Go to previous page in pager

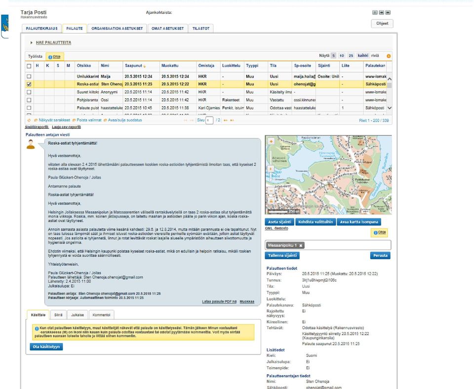[x=192, y=120]
